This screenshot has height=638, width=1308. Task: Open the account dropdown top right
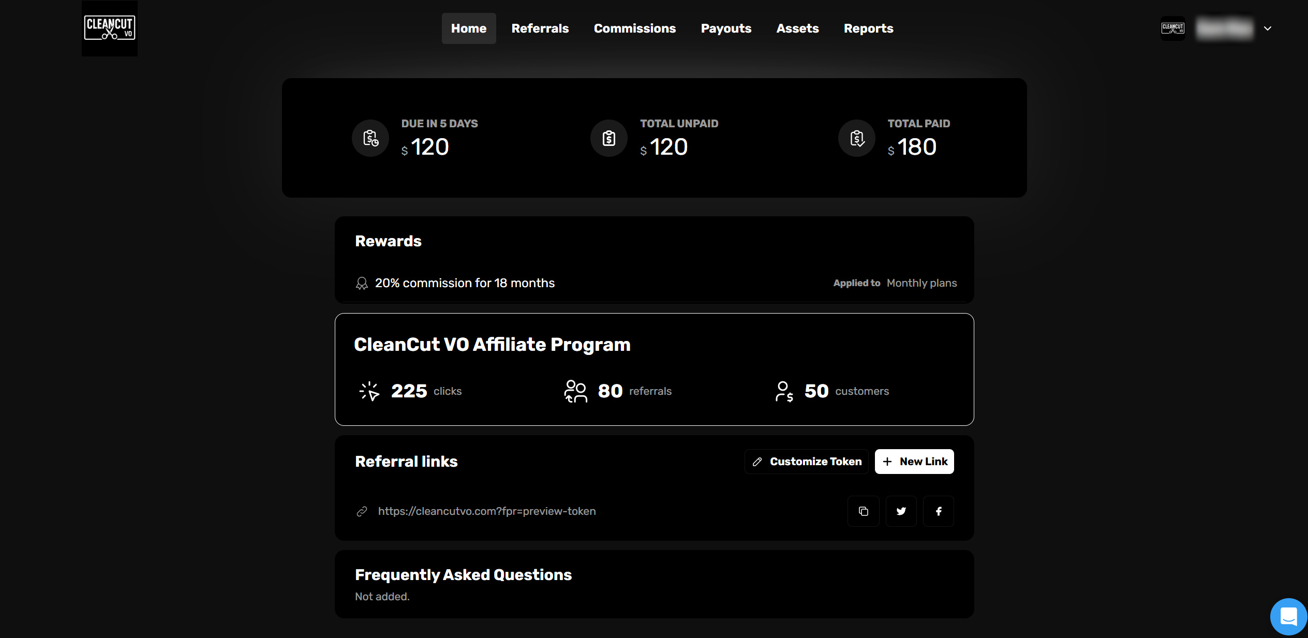(1267, 28)
